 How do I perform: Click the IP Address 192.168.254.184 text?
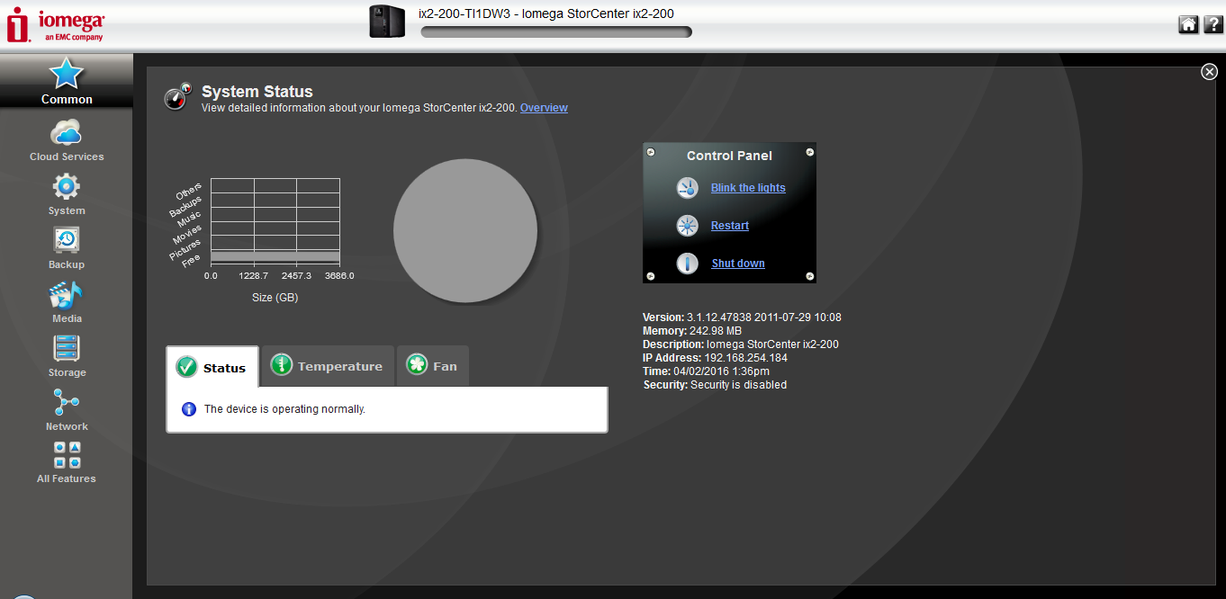(715, 358)
